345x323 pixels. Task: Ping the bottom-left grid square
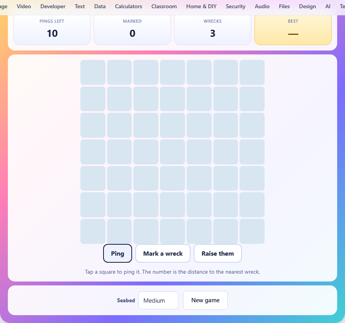coord(93,231)
